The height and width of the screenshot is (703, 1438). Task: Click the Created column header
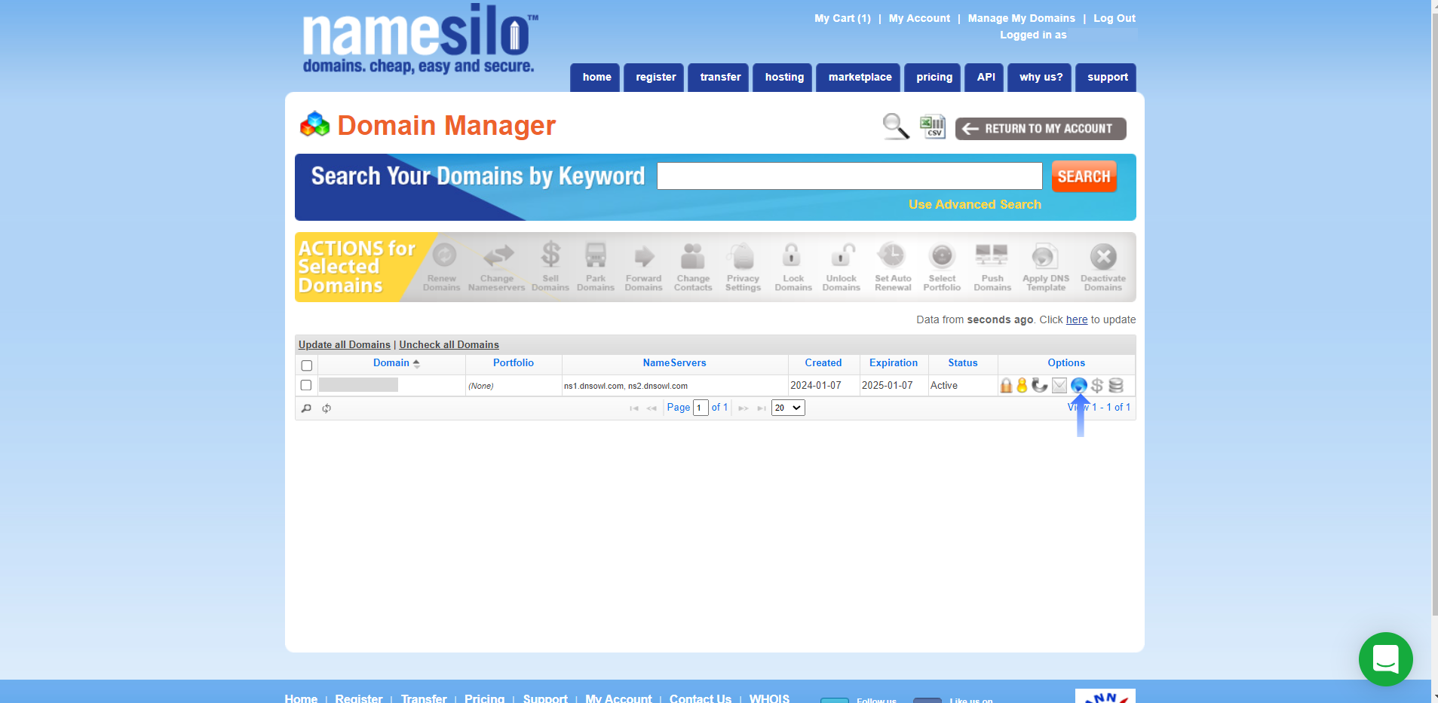(823, 363)
